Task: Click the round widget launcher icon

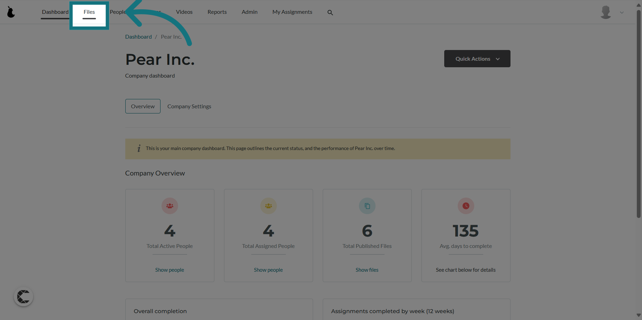Action: pos(23,297)
